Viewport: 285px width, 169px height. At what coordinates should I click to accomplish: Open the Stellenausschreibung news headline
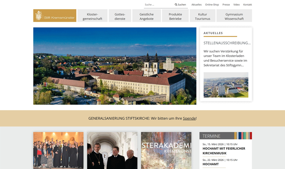(x=227, y=43)
